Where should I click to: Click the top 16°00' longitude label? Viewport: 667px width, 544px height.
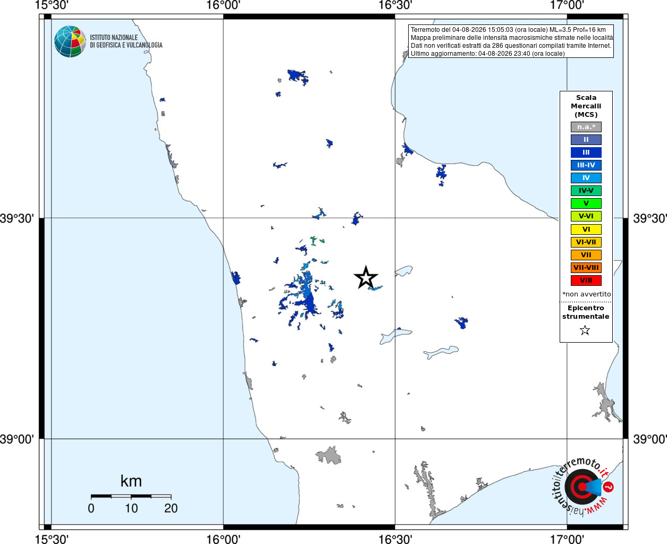tap(223, 5)
